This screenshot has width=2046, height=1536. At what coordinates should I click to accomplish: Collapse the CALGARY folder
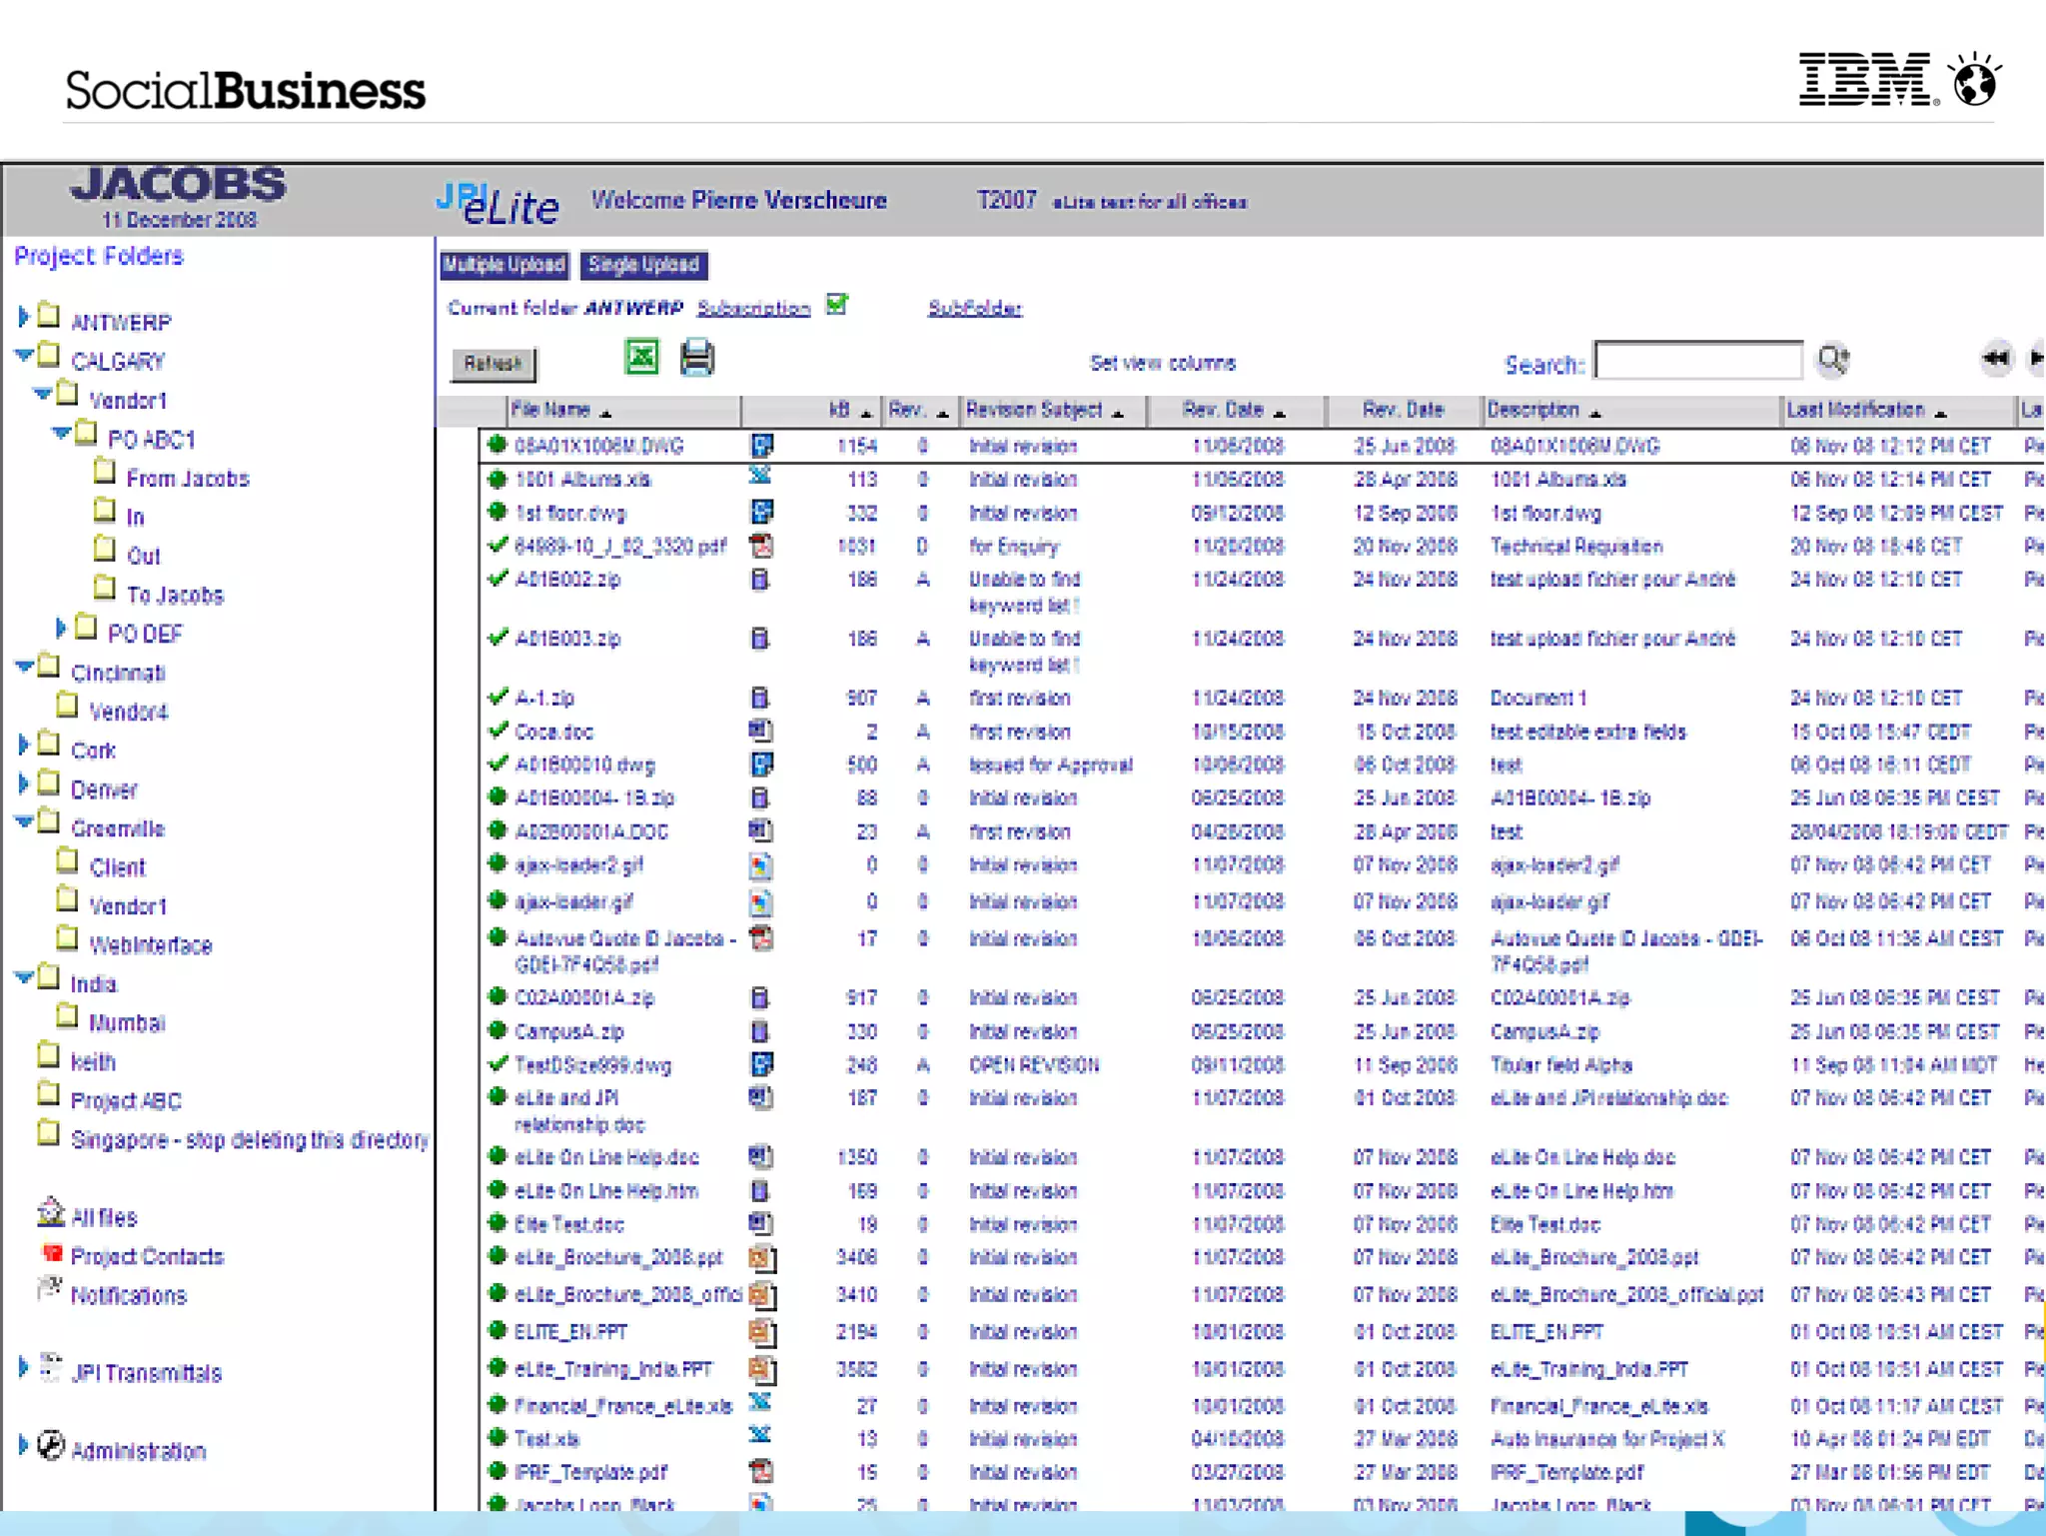[23, 355]
